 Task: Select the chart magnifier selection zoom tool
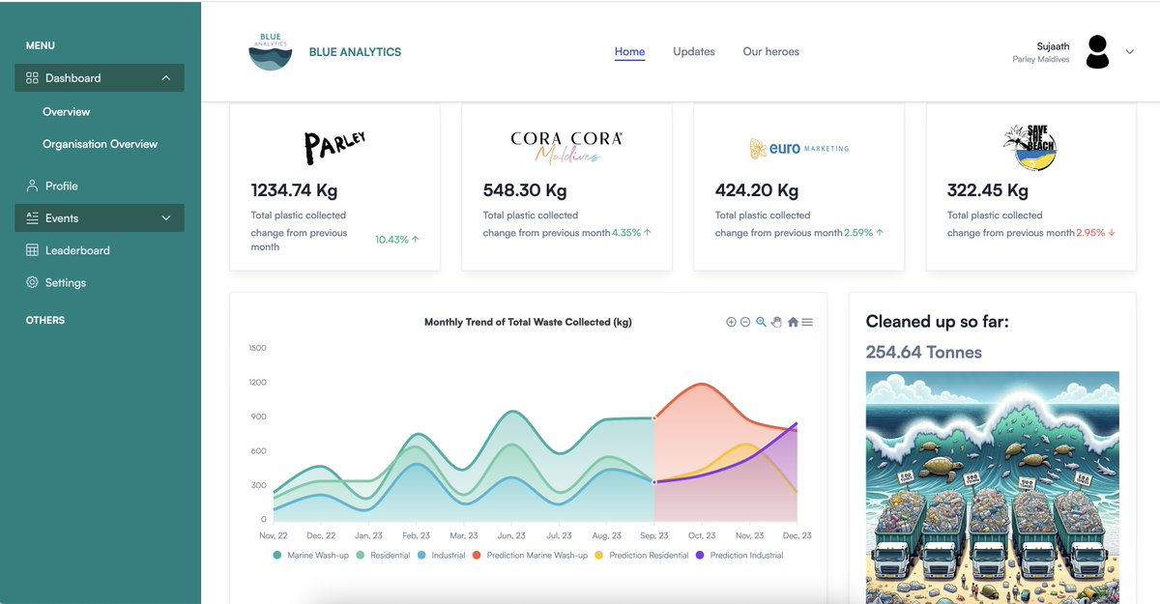pyautogui.click(x=761, y=322)
